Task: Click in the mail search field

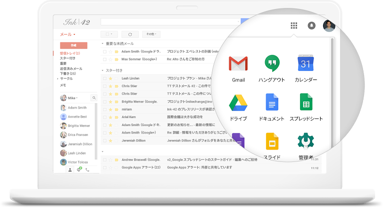Action: coord(170,21)
